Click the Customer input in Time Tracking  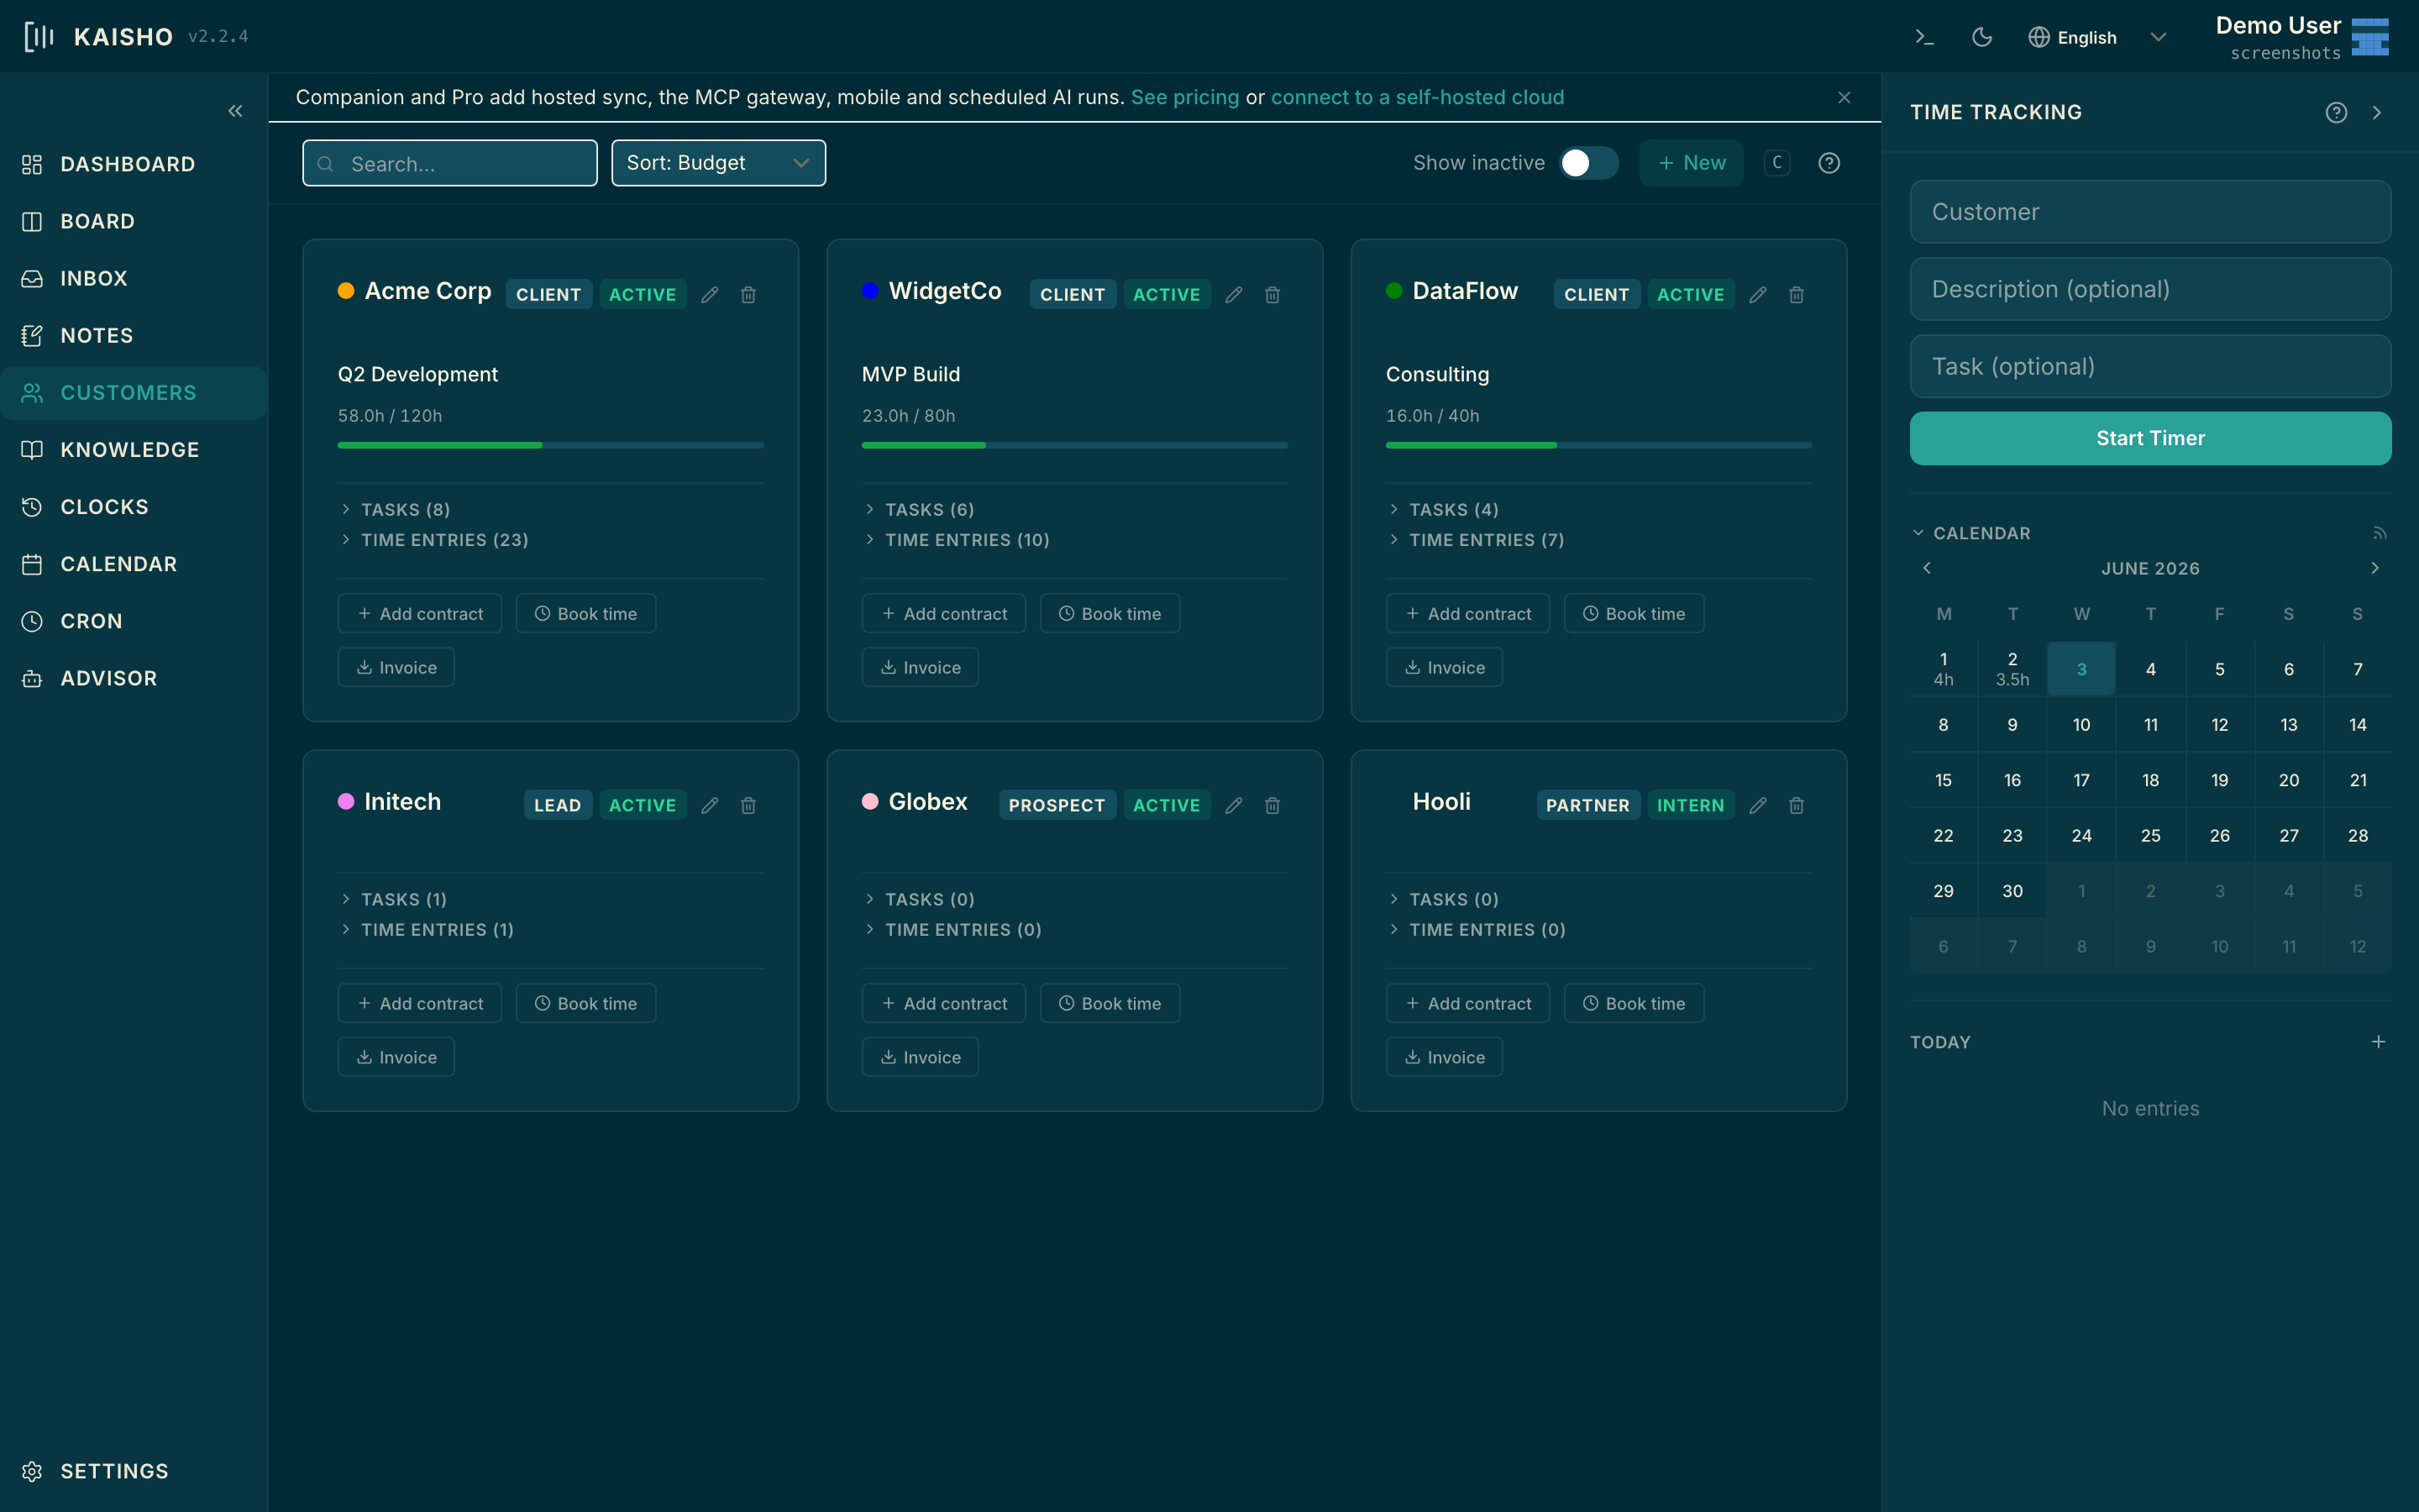coord(2150,212)
